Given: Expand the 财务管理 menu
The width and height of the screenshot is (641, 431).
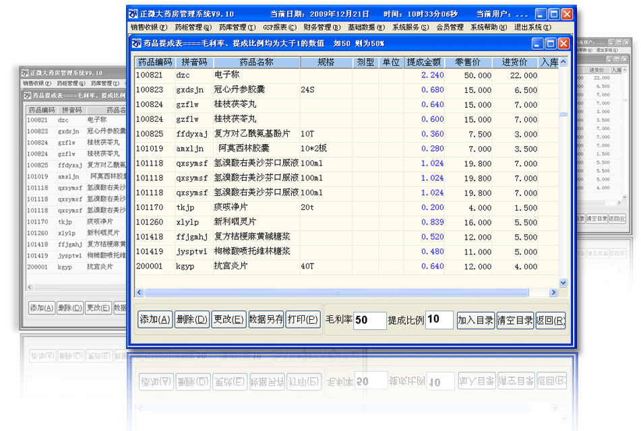Looking at the screenshot, I should click(x=322, y=28).
